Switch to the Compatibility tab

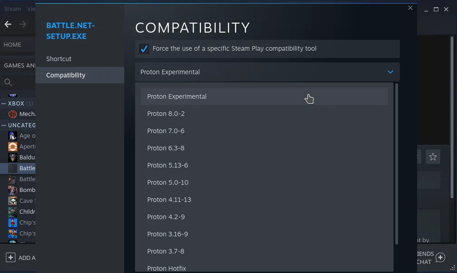pos(66,75)
